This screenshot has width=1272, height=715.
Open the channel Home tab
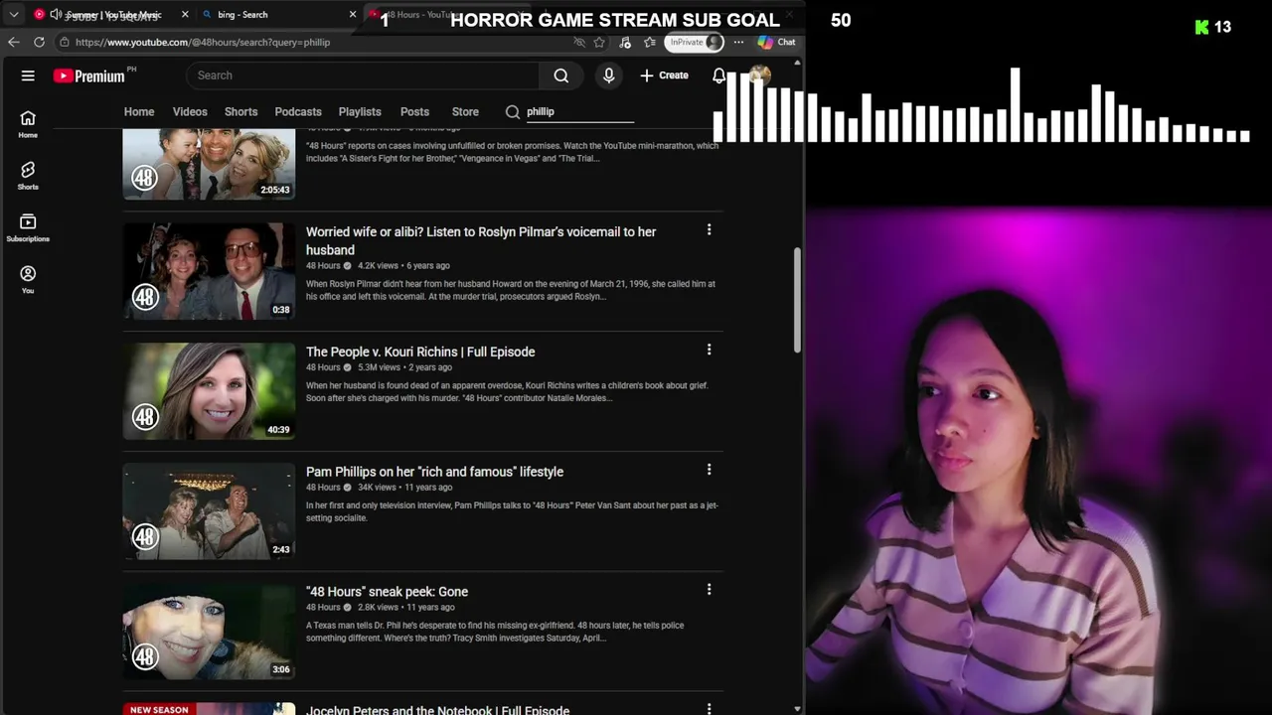[139, 112]
